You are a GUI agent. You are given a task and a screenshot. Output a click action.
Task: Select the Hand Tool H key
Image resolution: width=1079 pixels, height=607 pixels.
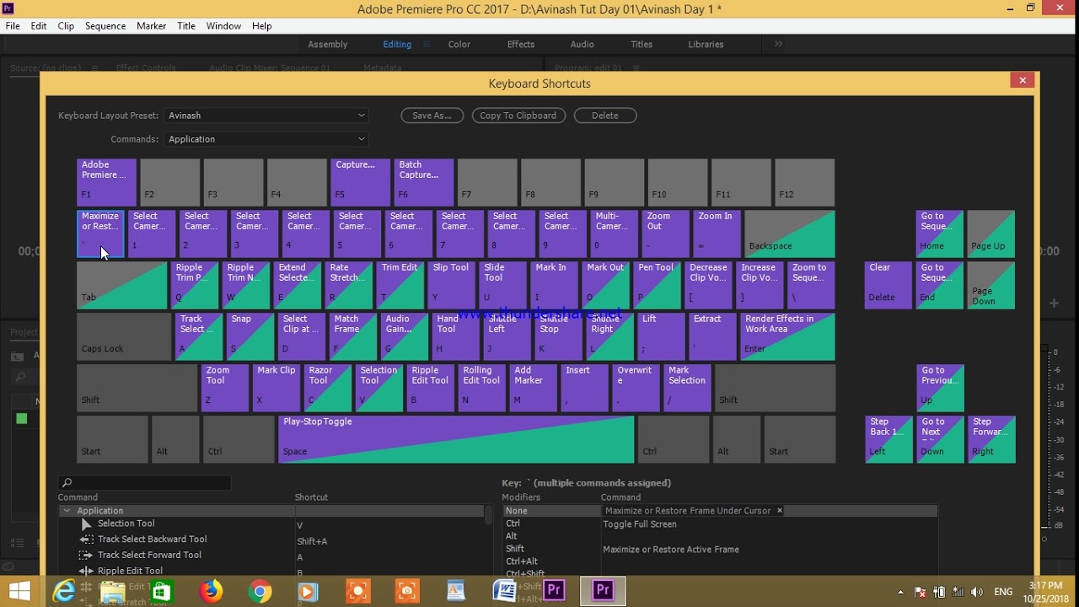tap(455, 336)
